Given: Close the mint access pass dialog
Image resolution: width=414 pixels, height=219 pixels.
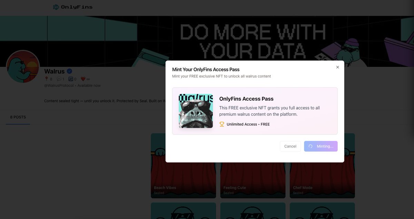Looking at the screenshot, I should (337, 67).
